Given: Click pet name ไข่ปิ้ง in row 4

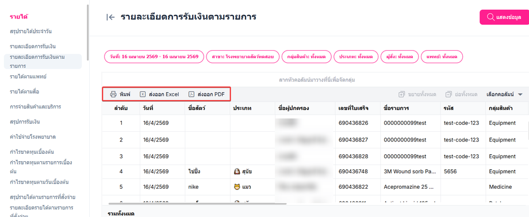Looking at the screenshot, I should [194, 172].
